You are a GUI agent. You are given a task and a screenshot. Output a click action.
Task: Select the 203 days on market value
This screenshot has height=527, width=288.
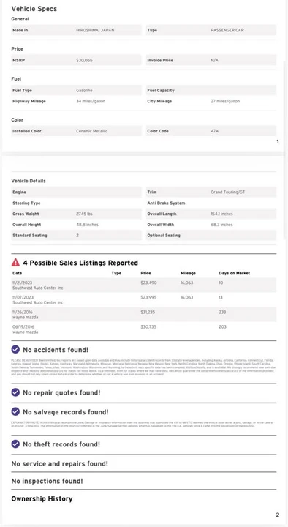click(x=222, y=326)
